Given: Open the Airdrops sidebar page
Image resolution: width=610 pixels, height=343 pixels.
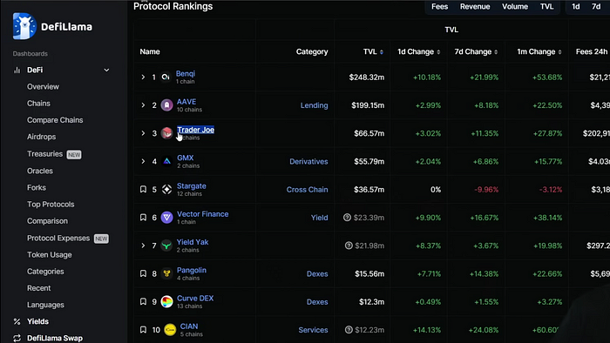Looking at the screenshot, I should coord(41,137).
